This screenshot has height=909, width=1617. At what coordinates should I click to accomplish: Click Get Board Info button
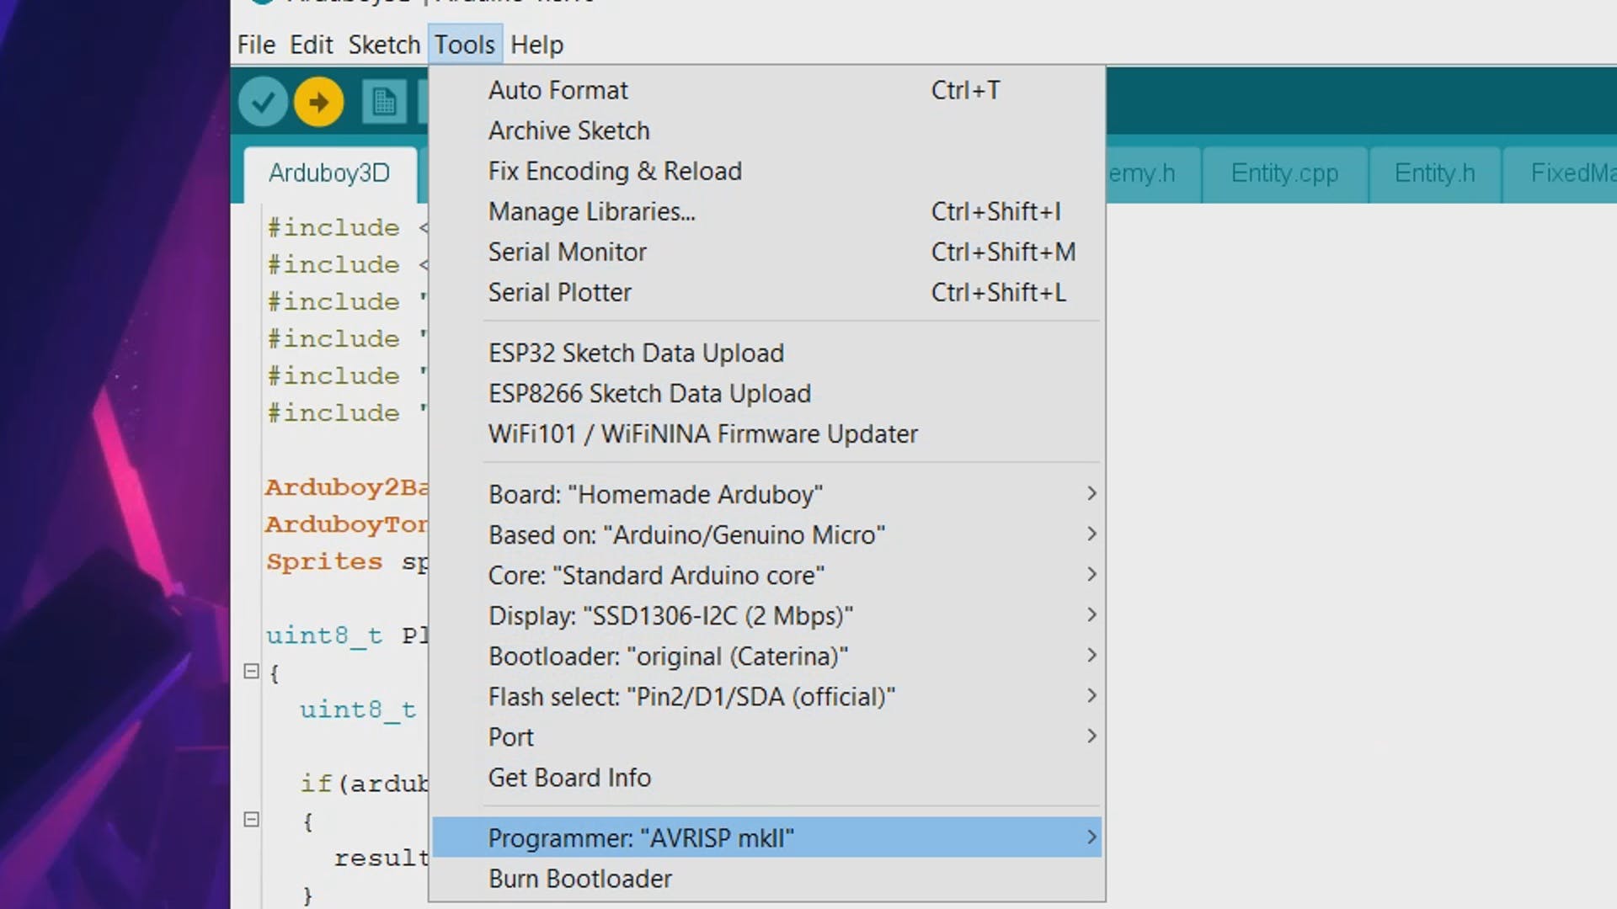pyautogui.click(x=569, y=777)
